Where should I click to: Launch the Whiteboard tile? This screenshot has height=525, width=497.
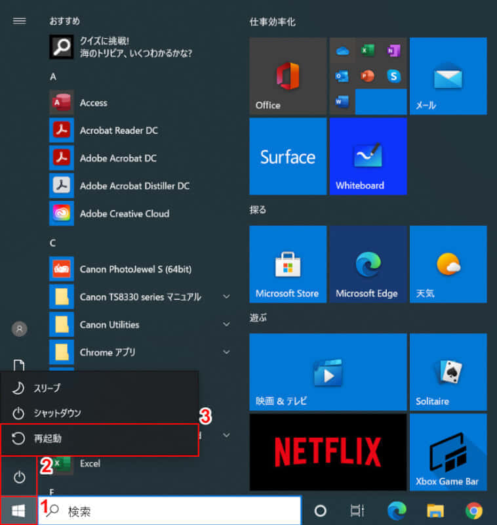[x=368, y=156]
